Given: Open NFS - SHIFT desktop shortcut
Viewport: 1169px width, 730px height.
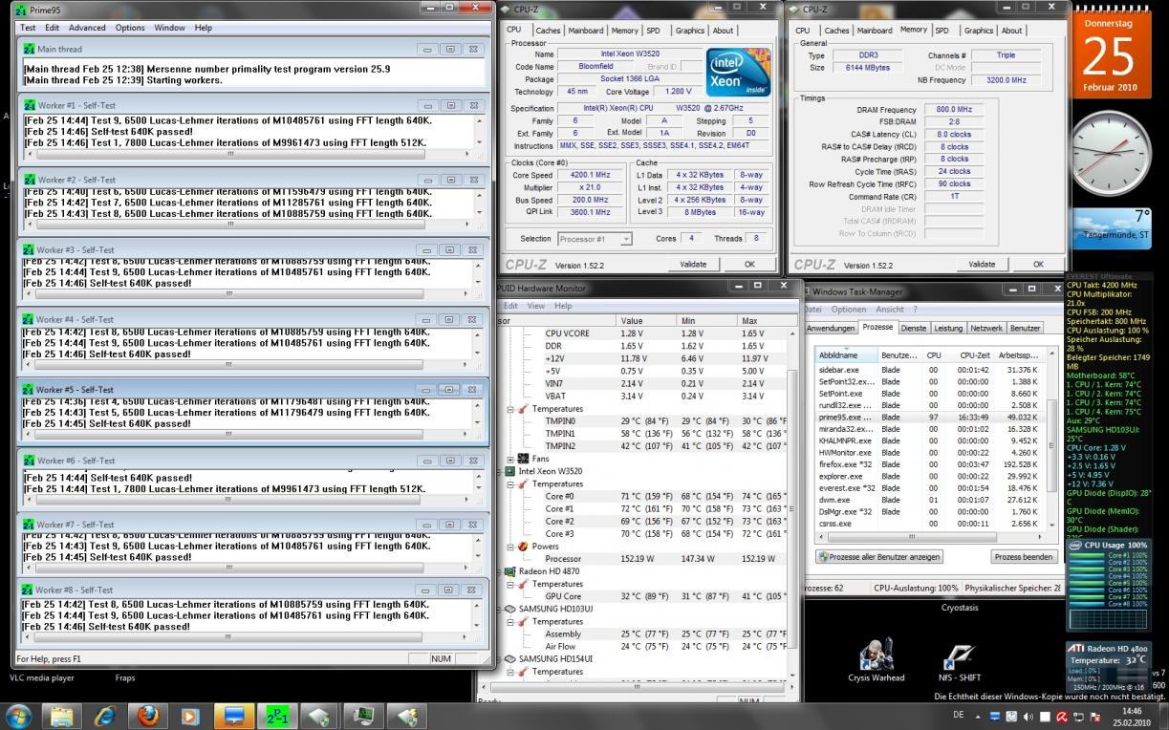Looking at the screenshot, I should click(x=961, y=659).
